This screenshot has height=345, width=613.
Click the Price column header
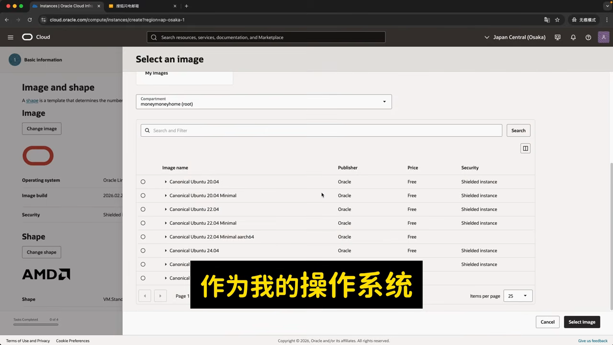413,168
